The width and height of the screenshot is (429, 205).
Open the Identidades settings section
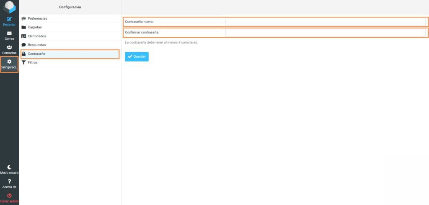click(37, 36)
